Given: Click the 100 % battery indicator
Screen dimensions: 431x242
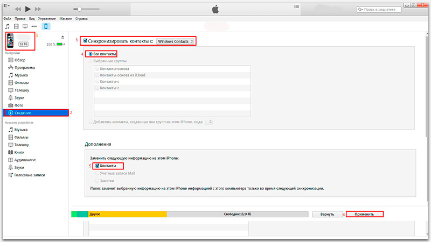Looking at the screenshot, I should tap(55, 44).
